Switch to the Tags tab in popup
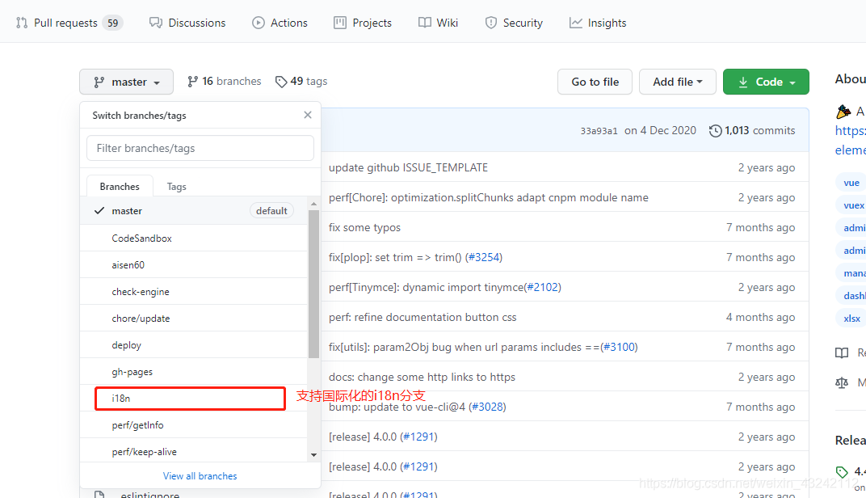866x498 pixels. 177,186
